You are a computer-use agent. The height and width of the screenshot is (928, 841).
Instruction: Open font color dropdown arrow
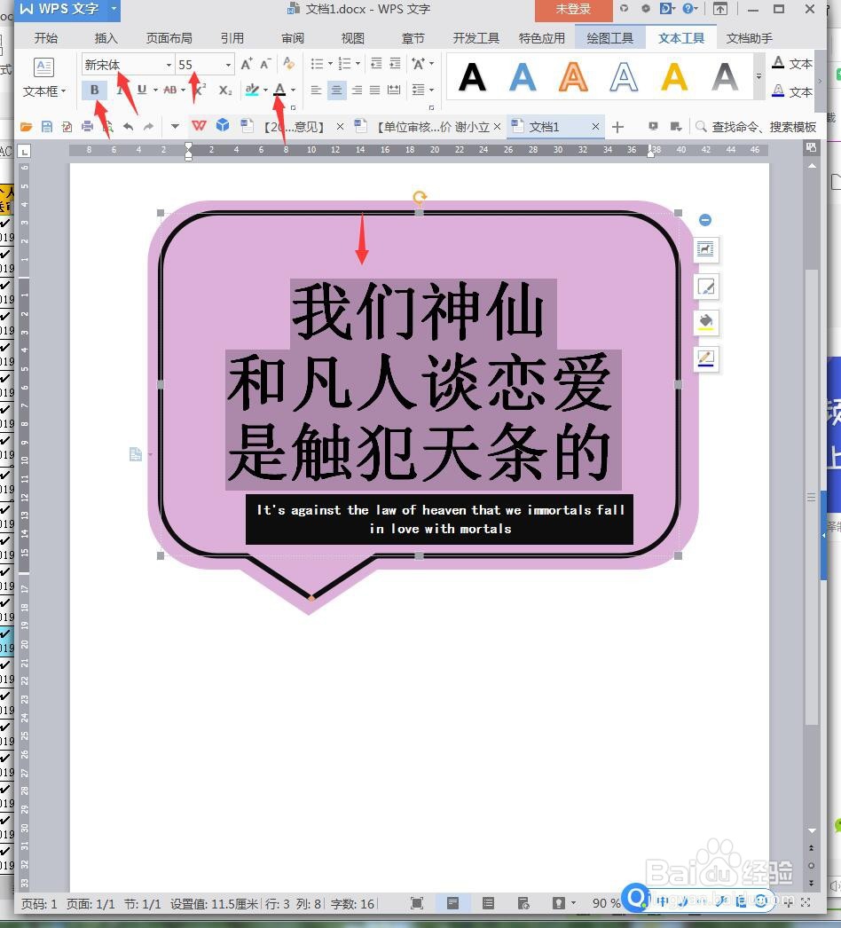click(x=293, y=90)
